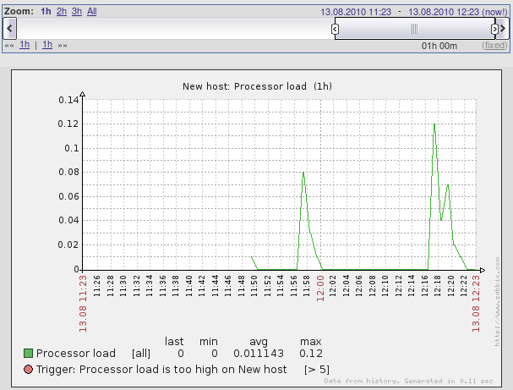Set zoom to 3h
Viewport: 513px width, 390px height.
click(77, 12)
